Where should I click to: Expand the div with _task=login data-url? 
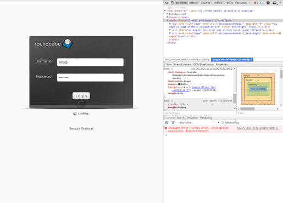coord(170,33)
